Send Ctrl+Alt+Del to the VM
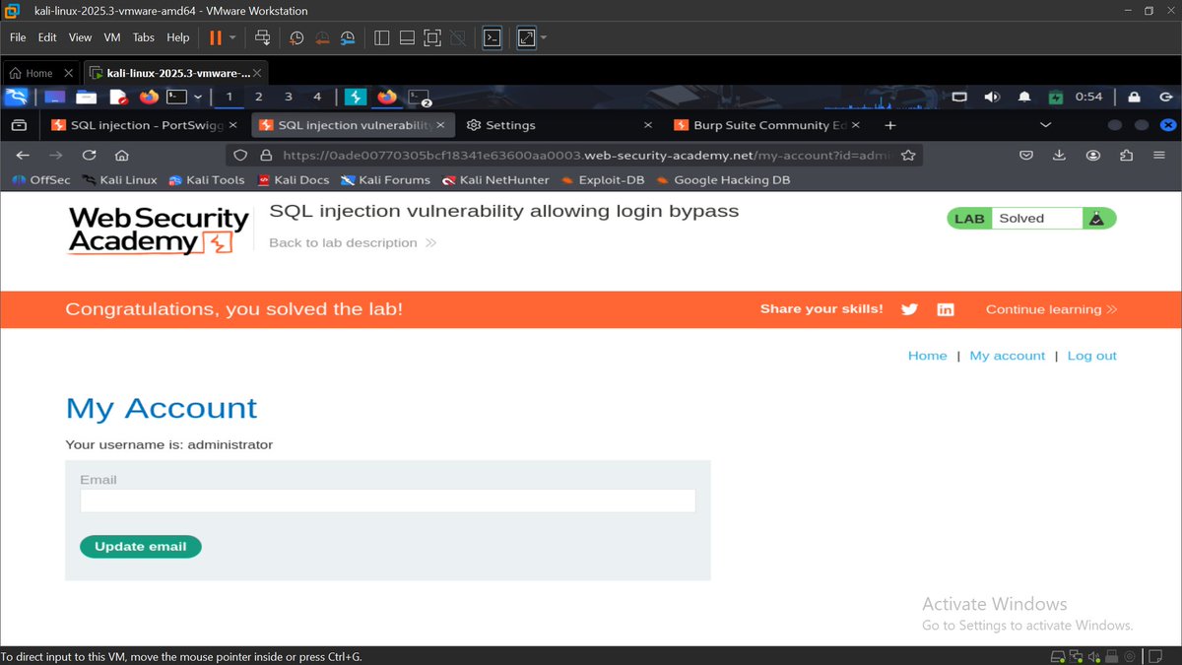 263,37
